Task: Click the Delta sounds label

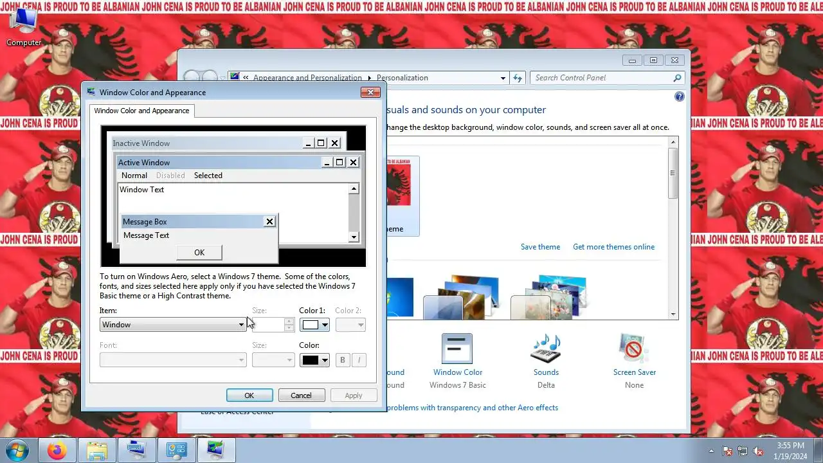Action: pyautogui.click(x=546, y=385)
